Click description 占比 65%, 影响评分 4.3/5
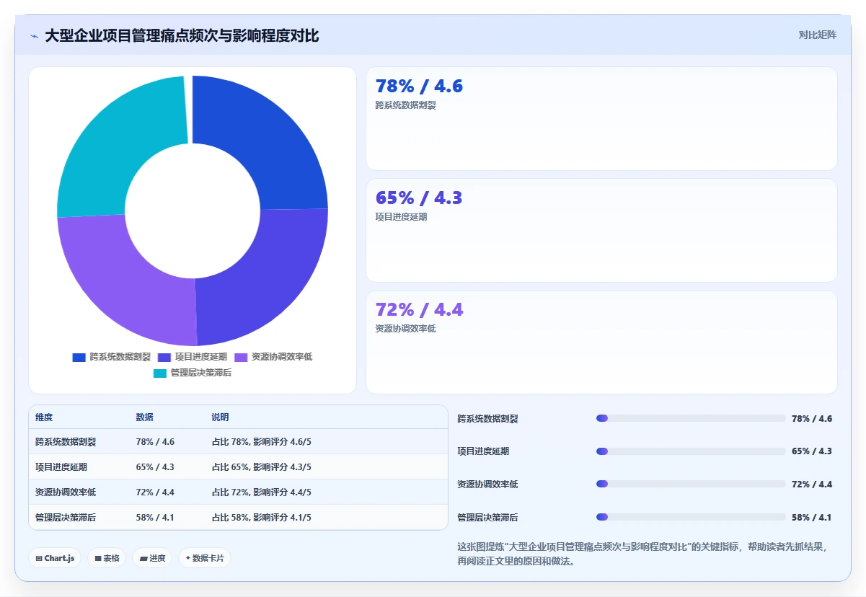Screen dimensions: 866x597 coord(261,467)
